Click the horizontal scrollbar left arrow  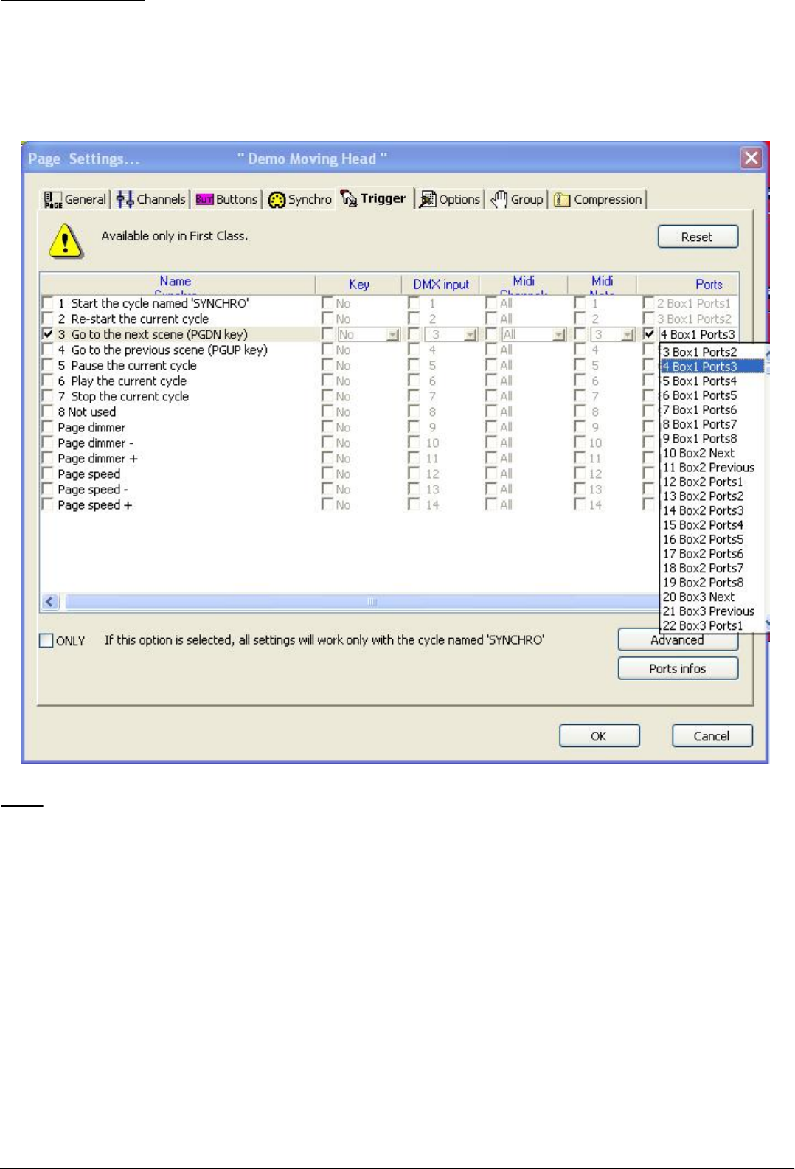(50, 602)
